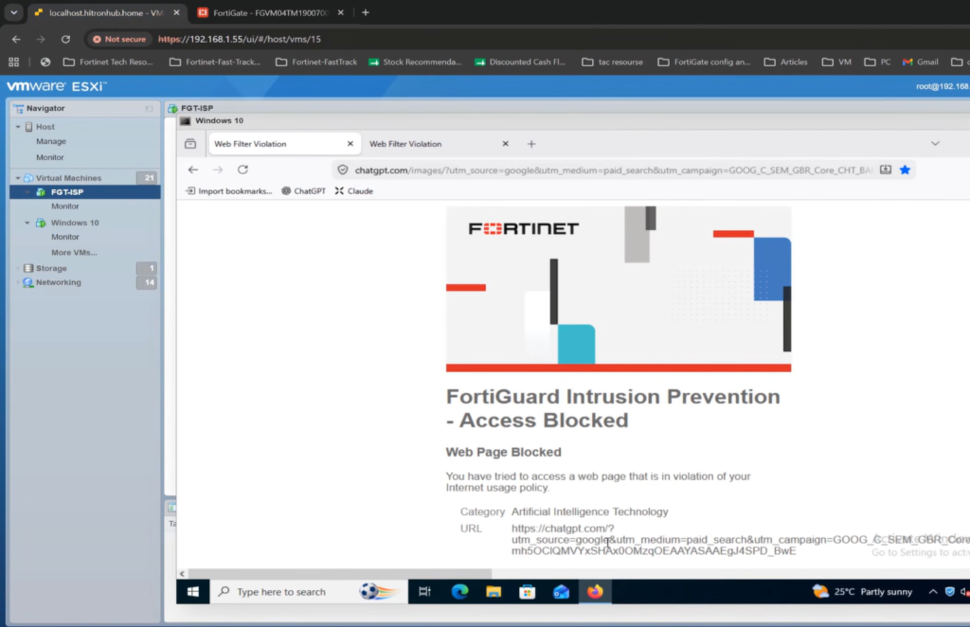Viewport: 970px width, 627px height.
Task: Select the localhost.hitronhub.home tab
Action: 106,12
